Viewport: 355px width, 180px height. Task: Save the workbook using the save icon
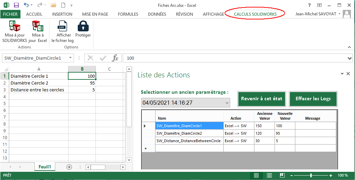pyautogui.click(x=16, y=5)
